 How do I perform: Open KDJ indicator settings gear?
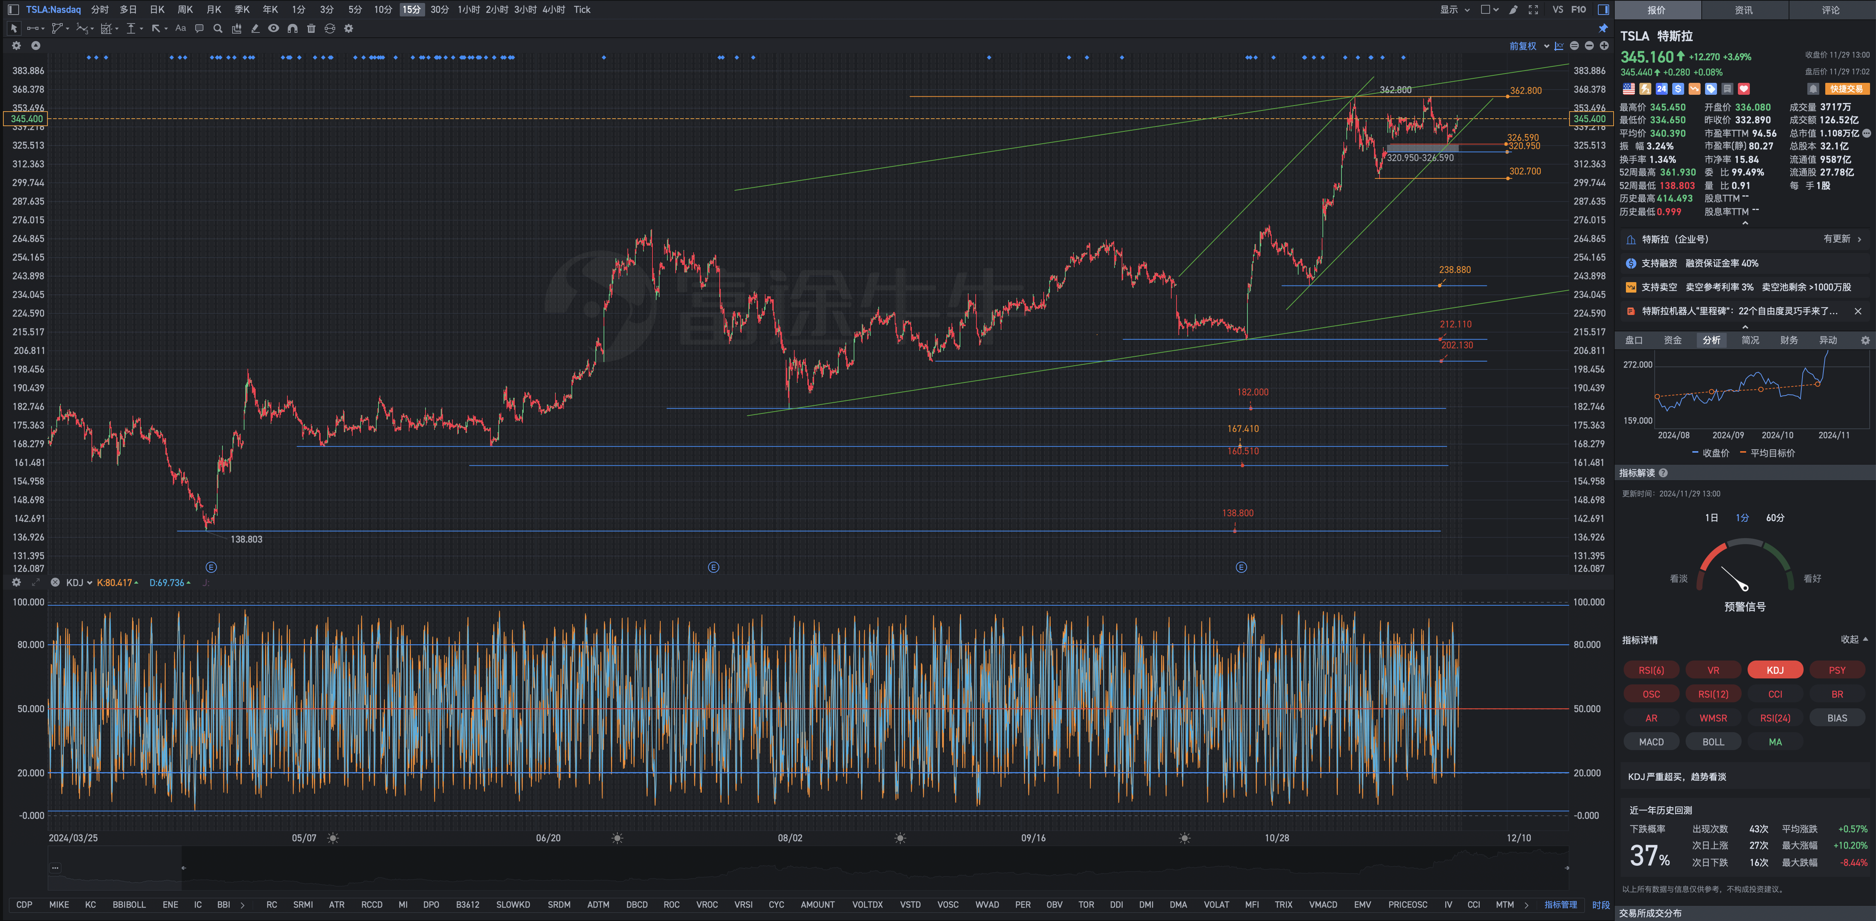pyautogui.click(x=16, y=583)
